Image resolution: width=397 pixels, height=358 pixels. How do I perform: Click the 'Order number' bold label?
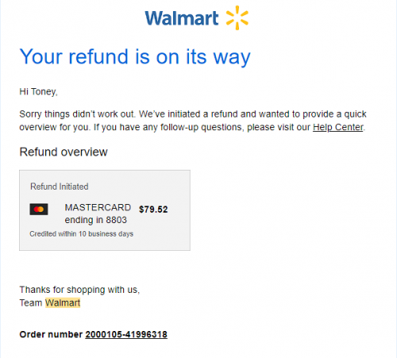click(x=51, y=334)
